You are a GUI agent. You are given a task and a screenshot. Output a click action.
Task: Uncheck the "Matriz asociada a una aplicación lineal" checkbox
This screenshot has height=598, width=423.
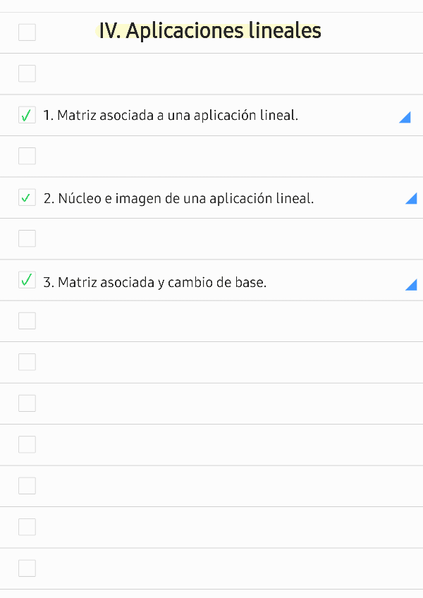coord(27,115)
